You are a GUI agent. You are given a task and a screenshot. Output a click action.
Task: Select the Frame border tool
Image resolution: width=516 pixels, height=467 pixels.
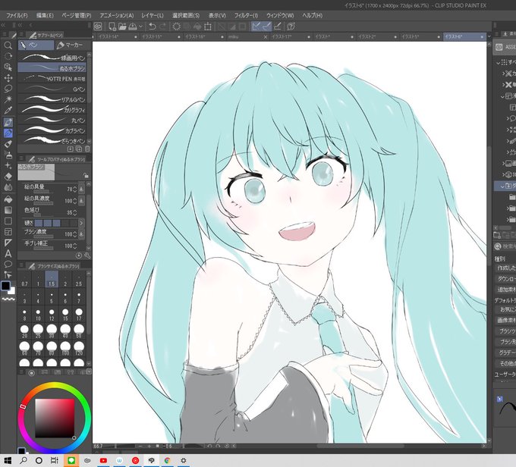pos(8,232)
